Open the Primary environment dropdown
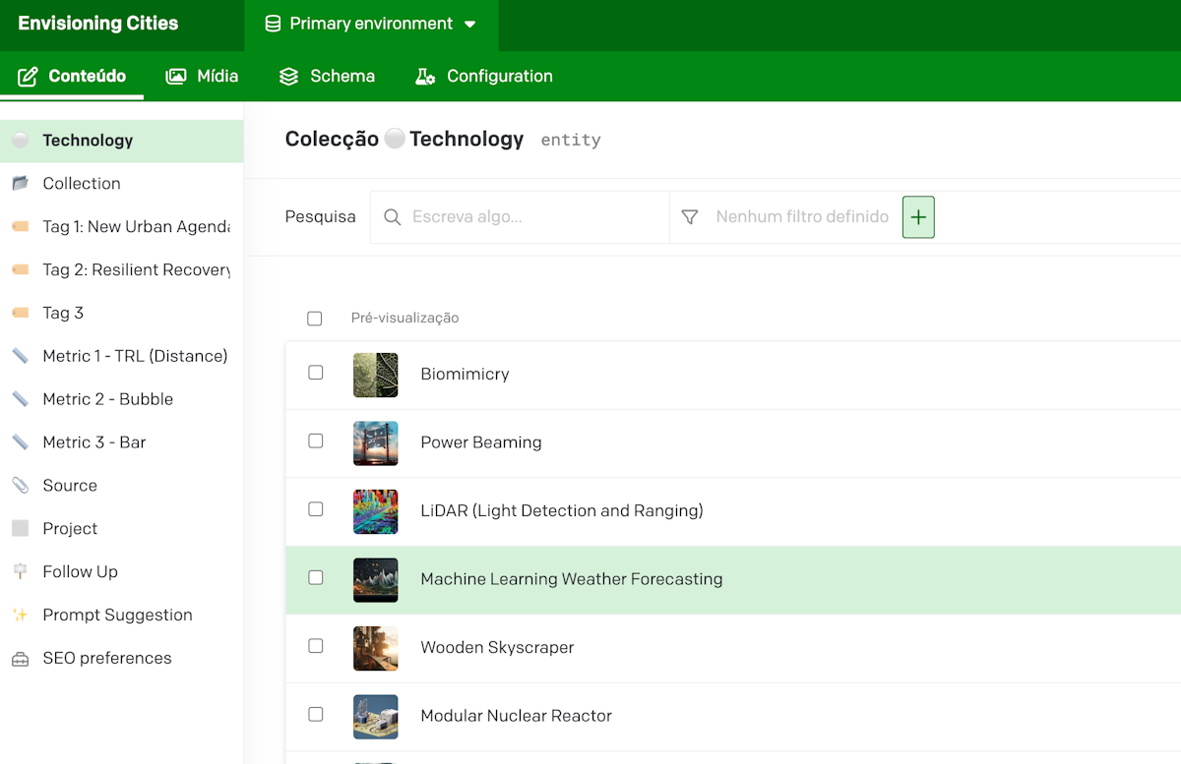Screen dimensions: 1181x764 pyautogui.click(x=371, y=24)
